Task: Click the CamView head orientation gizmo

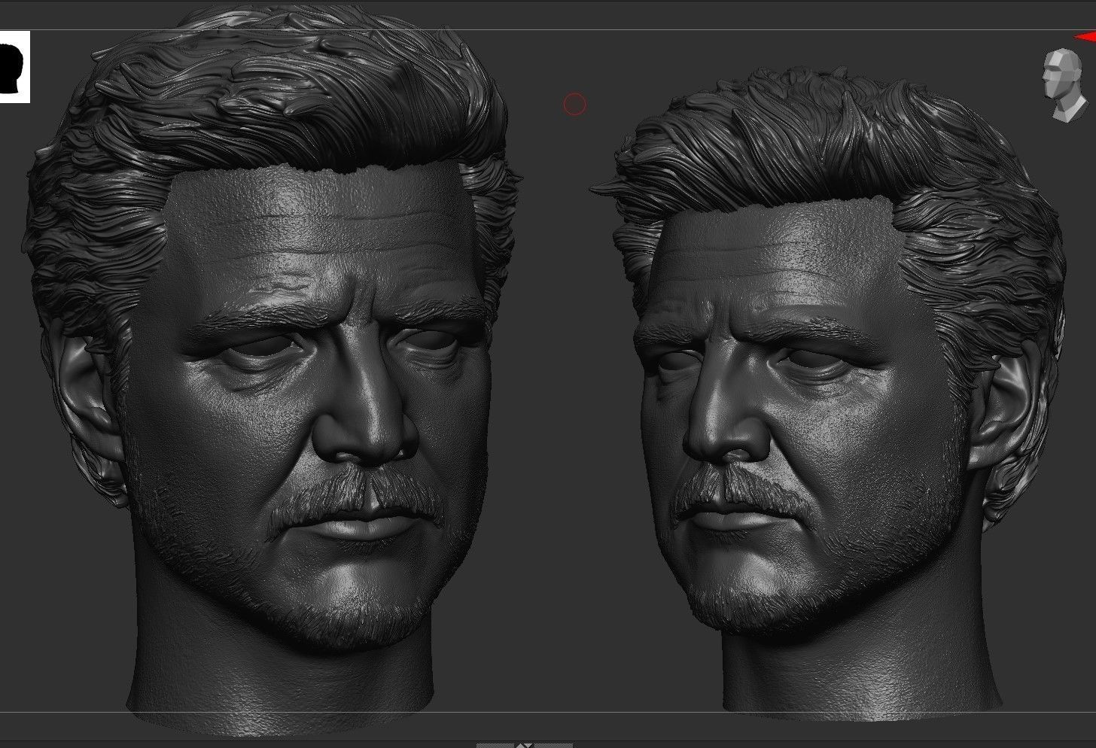Action: (1065, 85)
